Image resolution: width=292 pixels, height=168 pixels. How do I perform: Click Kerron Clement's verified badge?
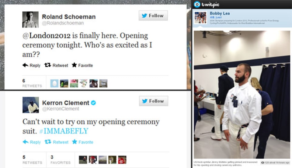[x=93, y=103]
